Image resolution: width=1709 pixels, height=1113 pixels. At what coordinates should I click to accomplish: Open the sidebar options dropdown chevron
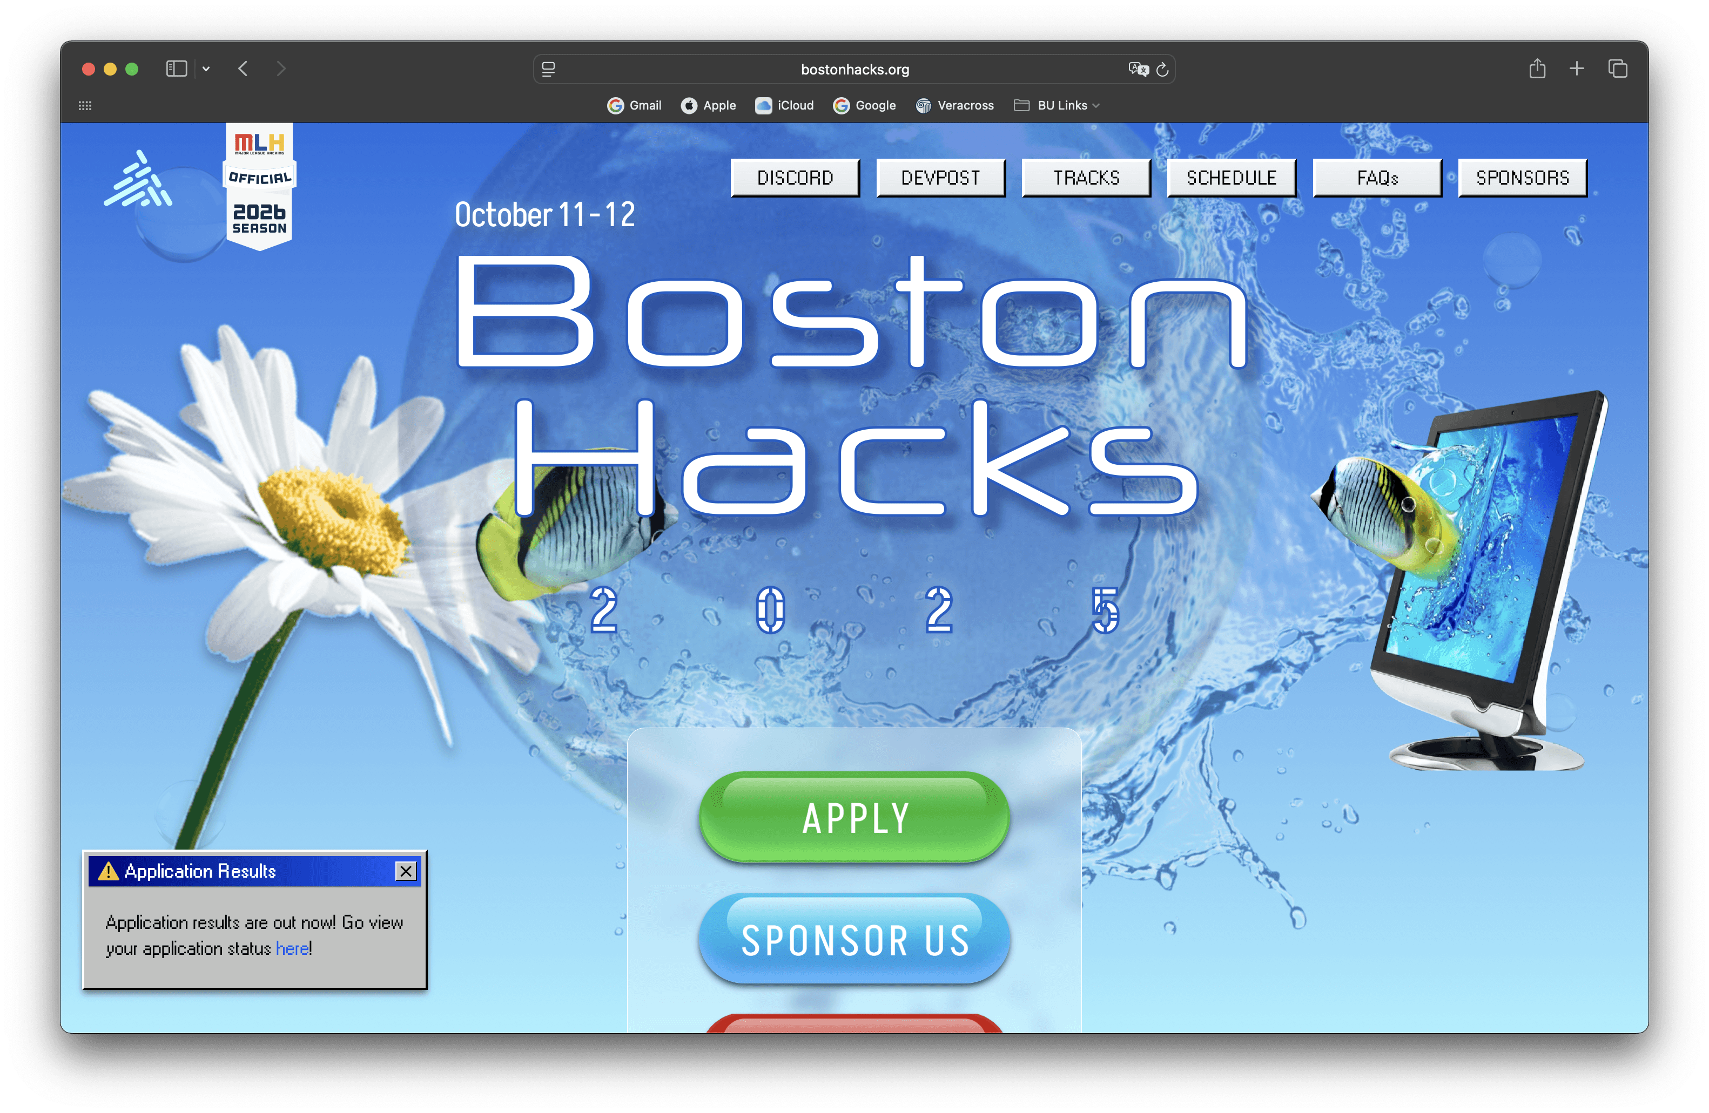point(206,69)
